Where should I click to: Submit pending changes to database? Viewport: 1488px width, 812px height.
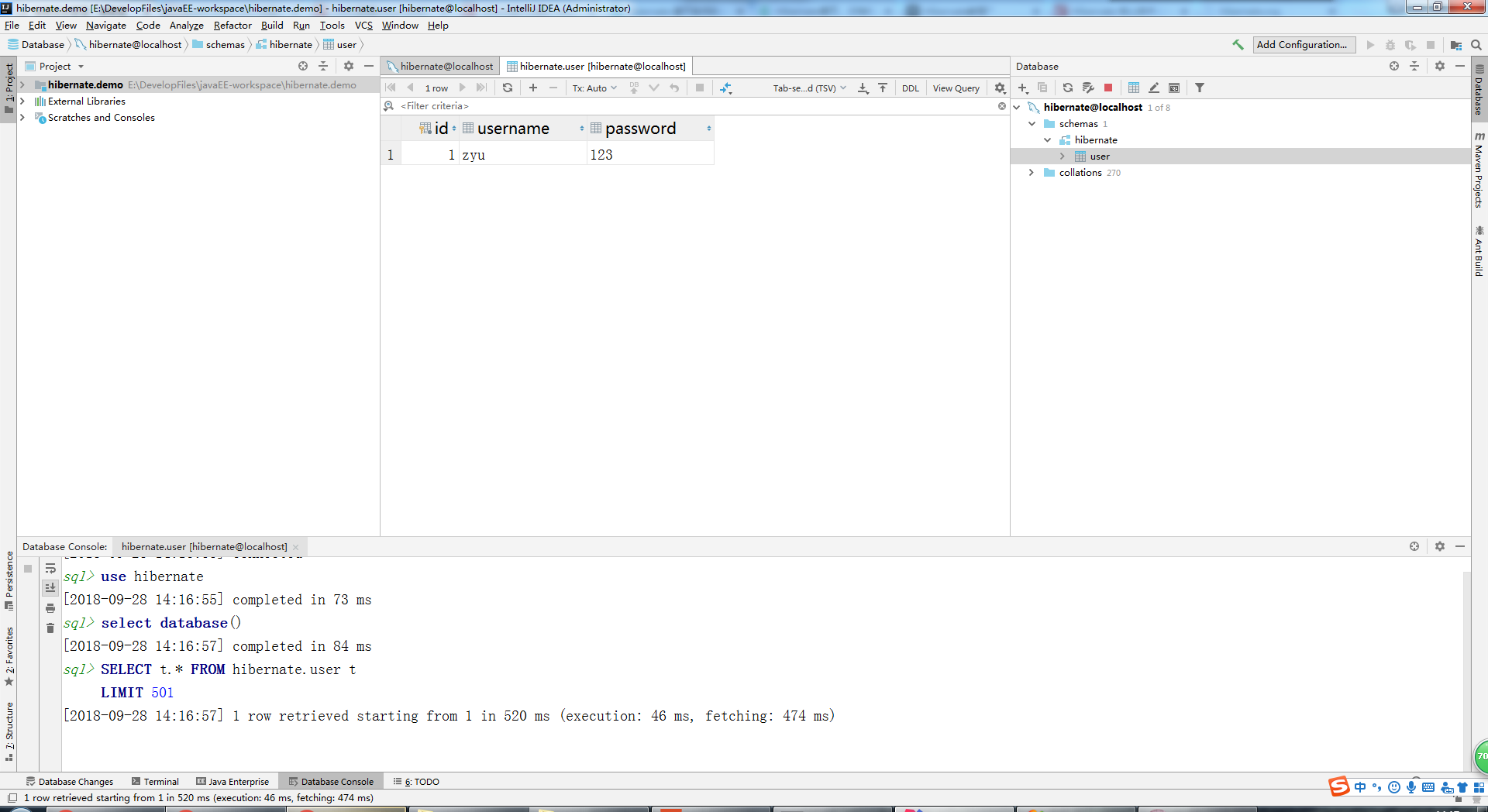634,88
